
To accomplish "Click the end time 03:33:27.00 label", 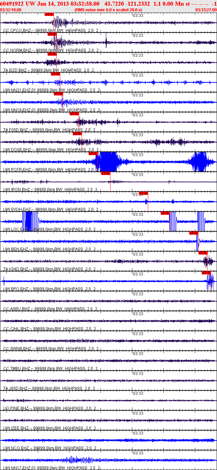I will pyautogui.click(x=206, y=10).
